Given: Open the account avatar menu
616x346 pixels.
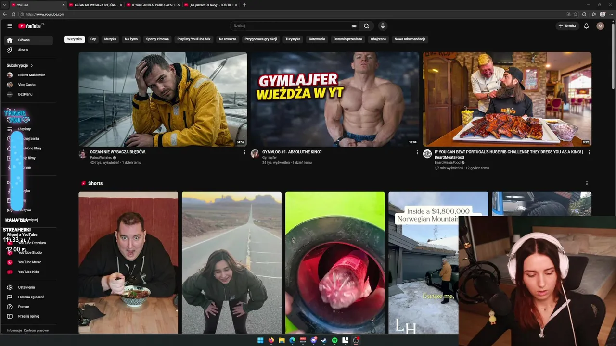Looking at the screenshot, I should coord(600,26).
